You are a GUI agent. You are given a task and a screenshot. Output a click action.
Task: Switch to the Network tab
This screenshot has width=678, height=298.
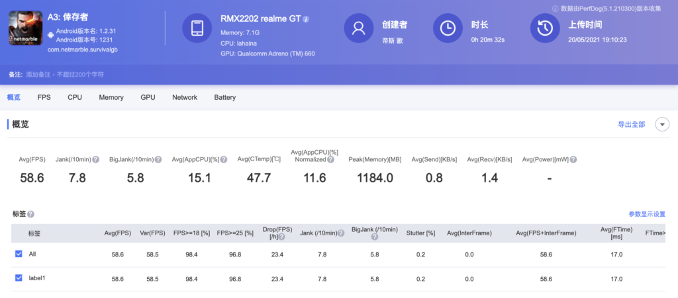(x=185, y=98)
